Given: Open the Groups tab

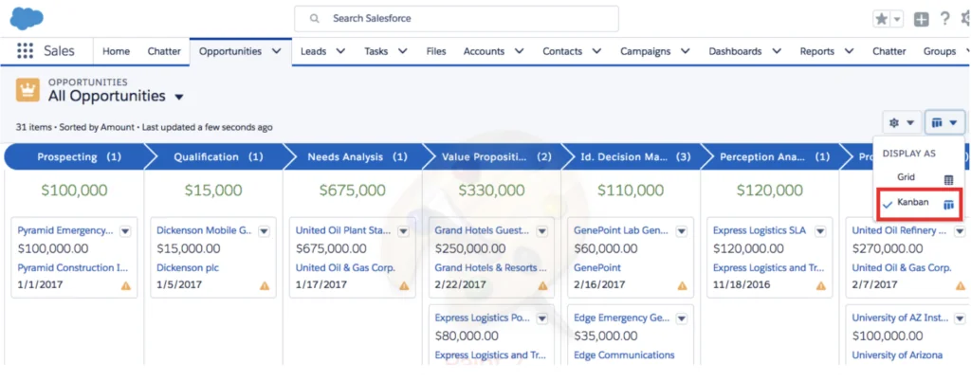Looking at the screenshot, I should [x=940, y=51].
